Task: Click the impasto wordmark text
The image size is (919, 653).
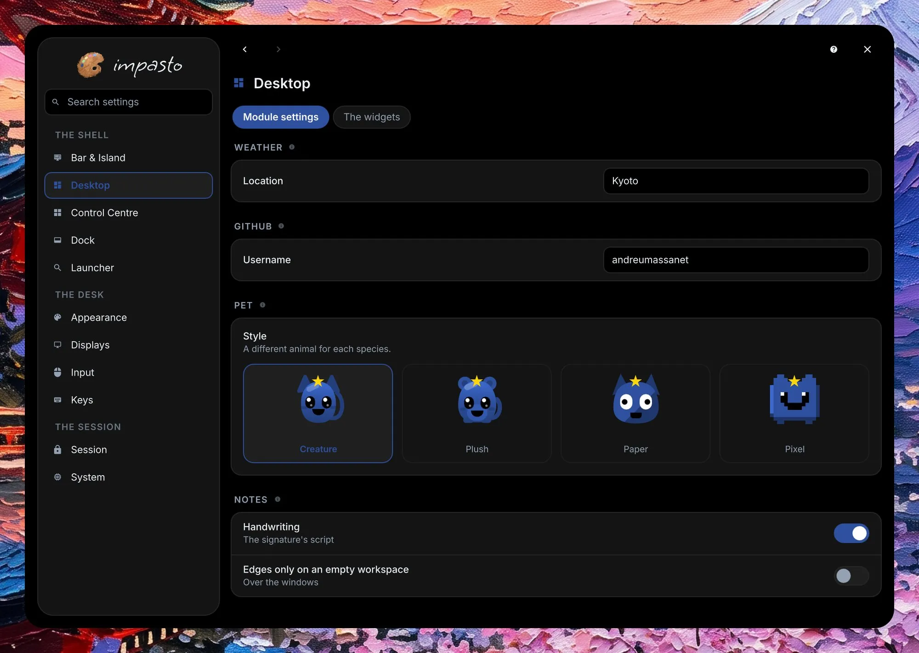Action: [147, 66]
